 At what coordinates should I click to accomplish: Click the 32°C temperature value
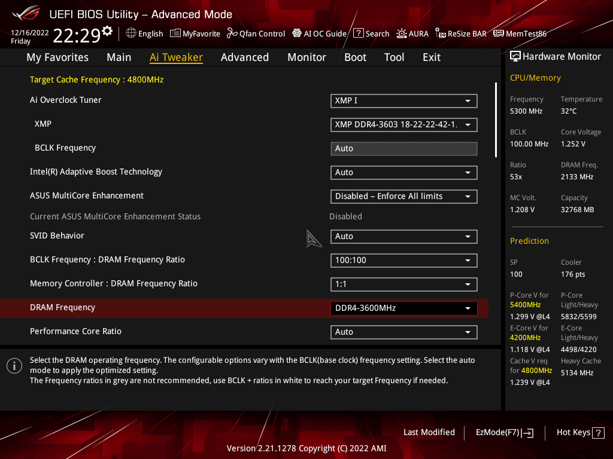(x=569, y=111)
